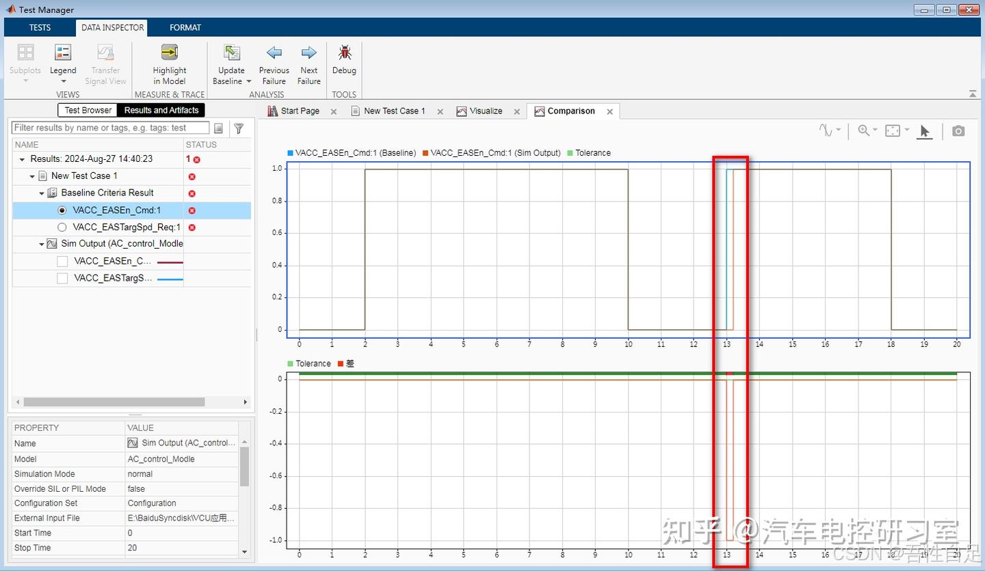This screenshot has width=985, height=571.
Task: Check the VACC_EASEn_C signal checkbox
Action: pos(62,260)
